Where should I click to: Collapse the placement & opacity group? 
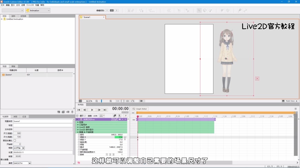pos(78,132)
